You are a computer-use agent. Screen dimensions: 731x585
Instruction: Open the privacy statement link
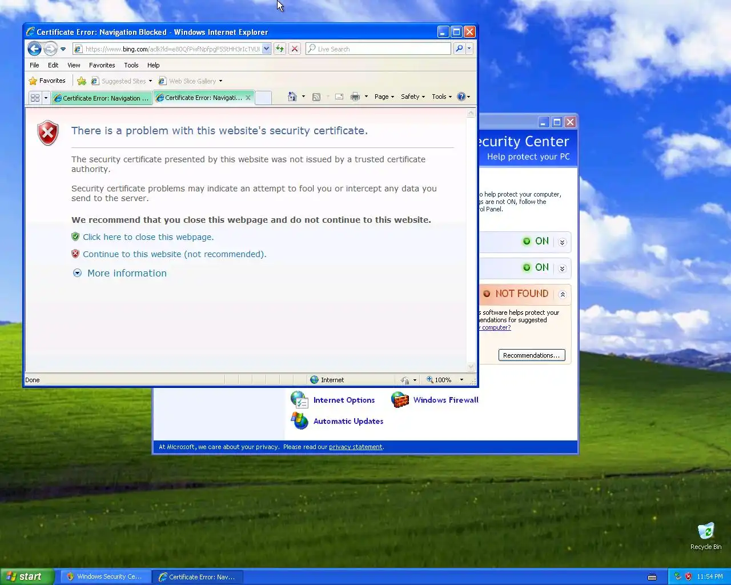tap(356, 447)
